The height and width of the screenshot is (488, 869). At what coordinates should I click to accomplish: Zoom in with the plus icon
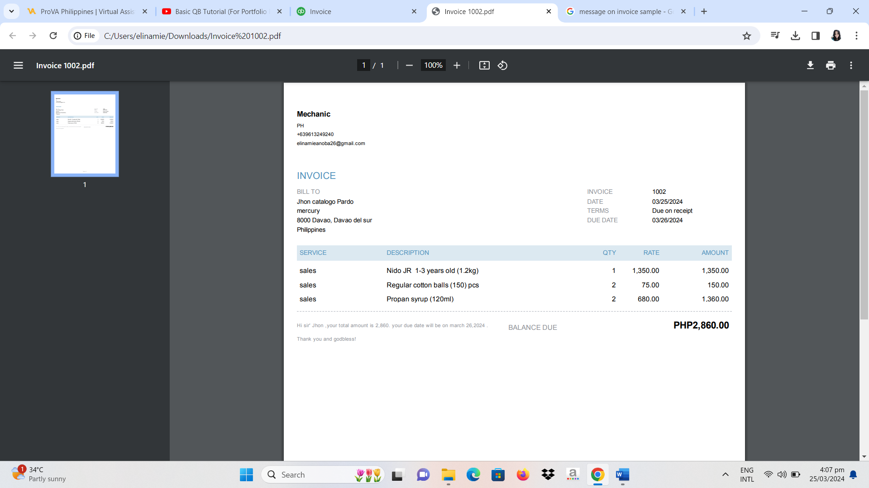click(457, 66)
